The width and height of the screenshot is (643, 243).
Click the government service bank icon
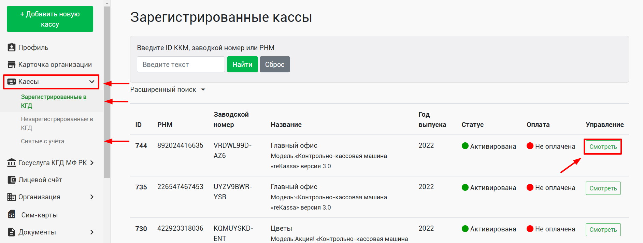pyautogui.click(x=12, y=163)
